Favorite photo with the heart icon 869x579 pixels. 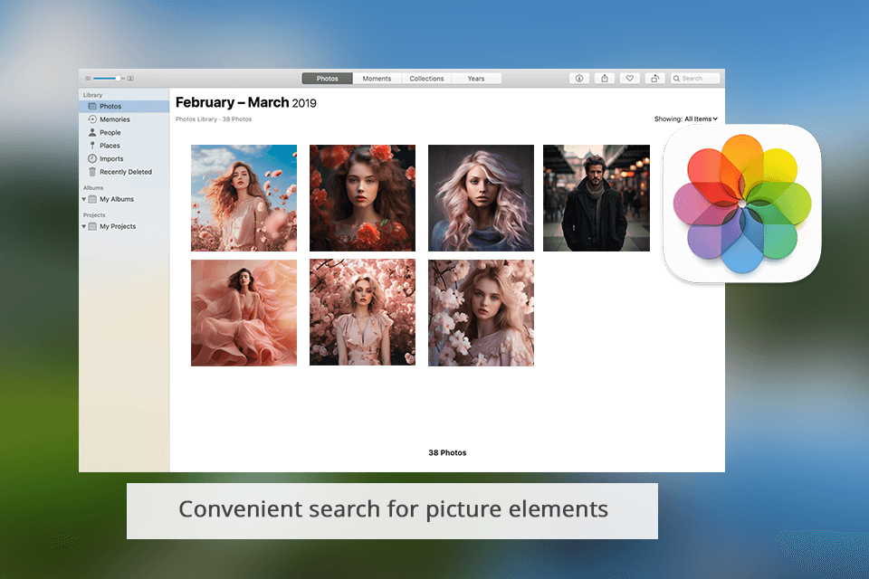pyautogui.click(x=630, y=78)
